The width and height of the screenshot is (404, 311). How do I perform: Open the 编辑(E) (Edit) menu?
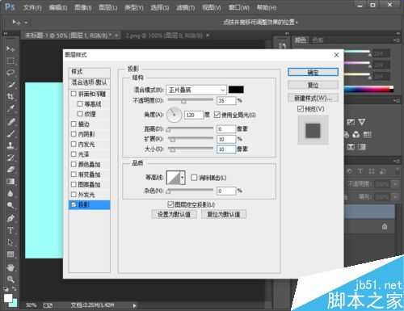coord(57,7)
